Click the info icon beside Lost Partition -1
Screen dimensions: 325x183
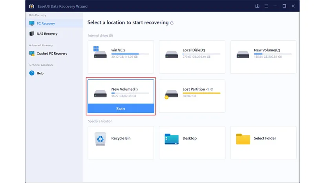coord(212,89)
